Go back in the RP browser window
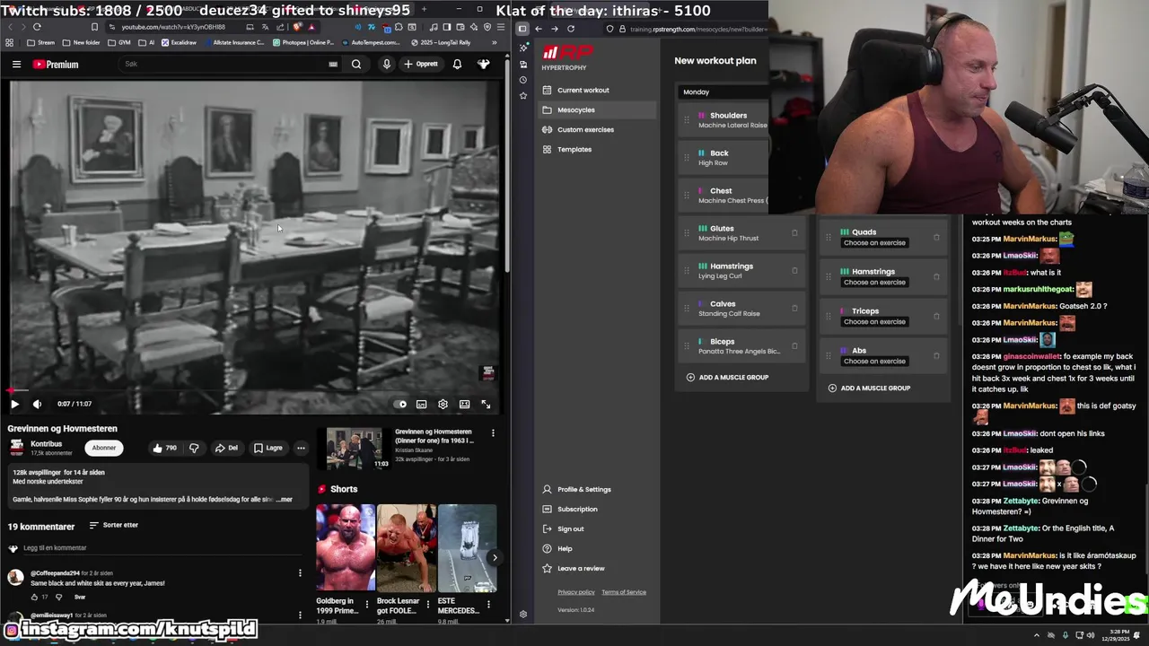 (538, 29)
